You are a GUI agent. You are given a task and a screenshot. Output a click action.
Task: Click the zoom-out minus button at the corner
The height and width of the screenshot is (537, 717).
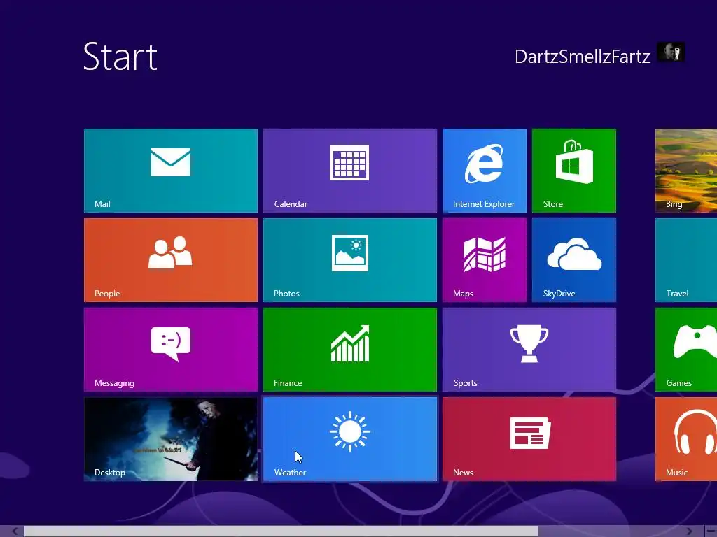710,531
